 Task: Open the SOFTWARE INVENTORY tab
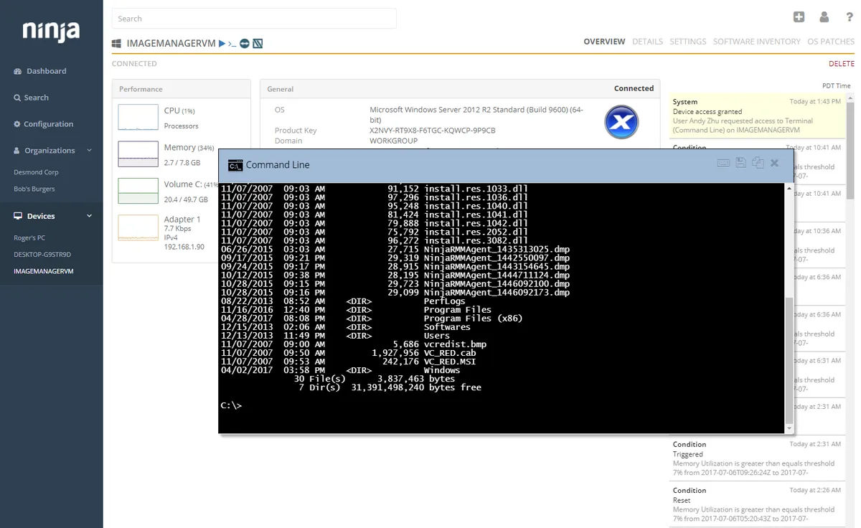(x=756, y=42)
